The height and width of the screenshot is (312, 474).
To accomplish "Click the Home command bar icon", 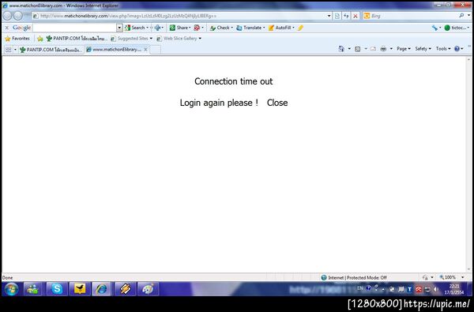I will click(x=341, y=49).
